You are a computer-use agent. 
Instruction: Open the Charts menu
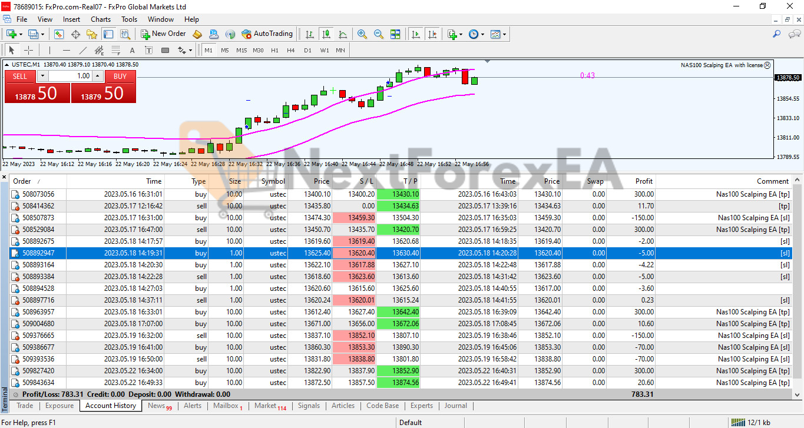coord(101,19)
